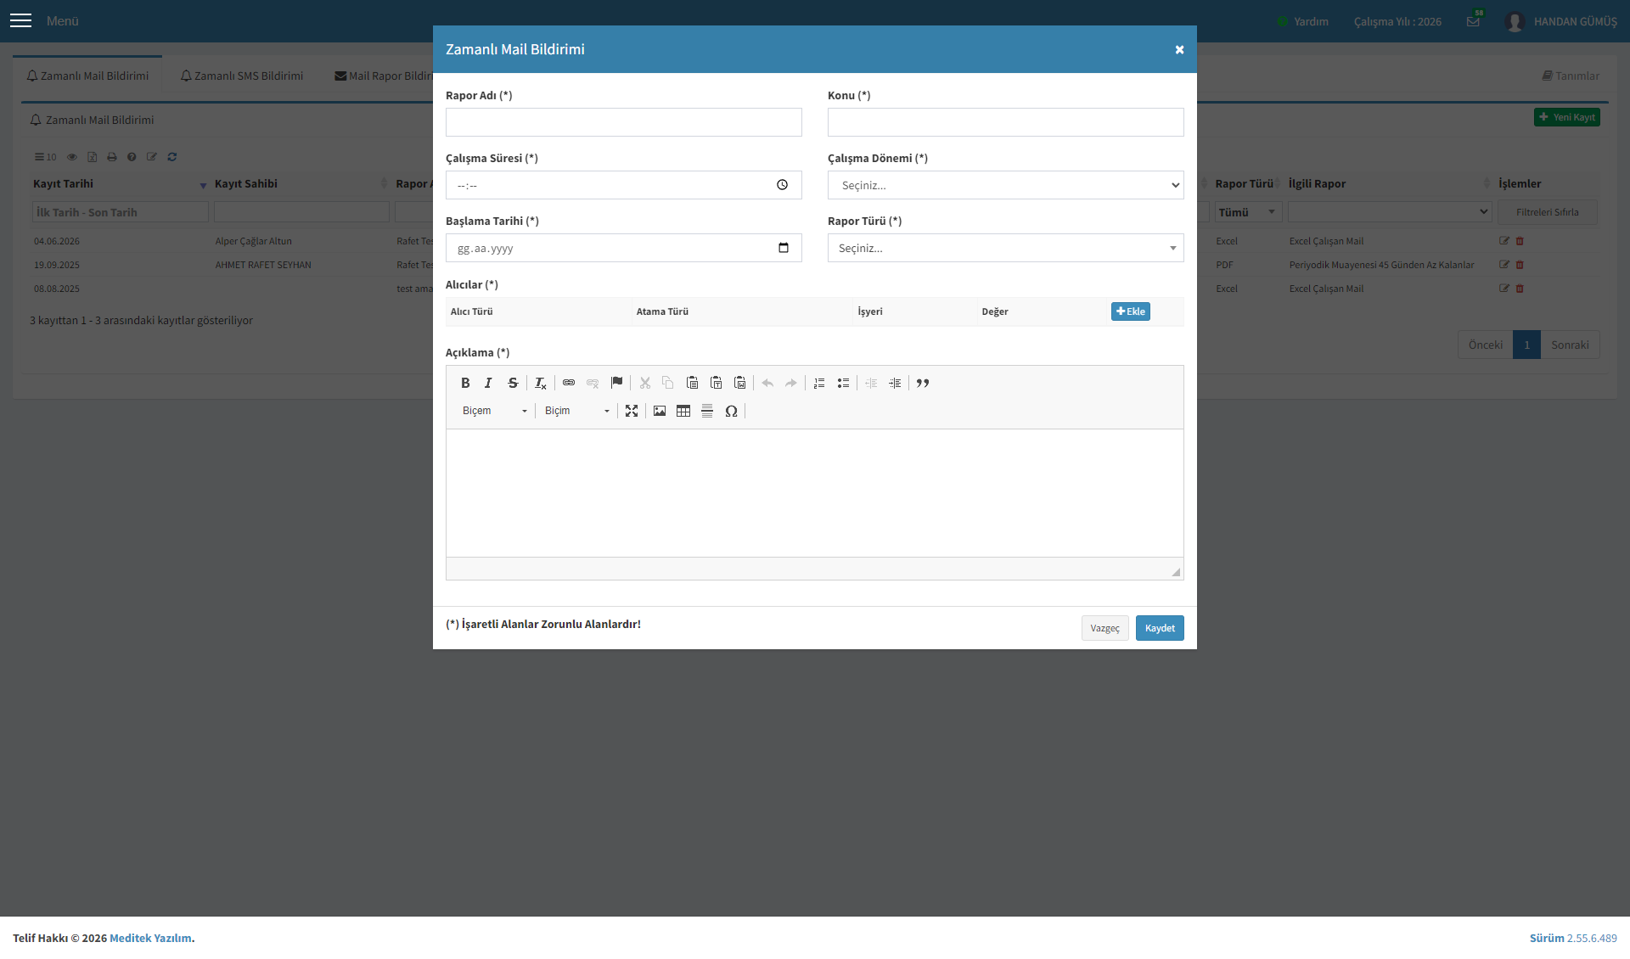
Task: Insert an image into the editor
Action: (660, 412)
